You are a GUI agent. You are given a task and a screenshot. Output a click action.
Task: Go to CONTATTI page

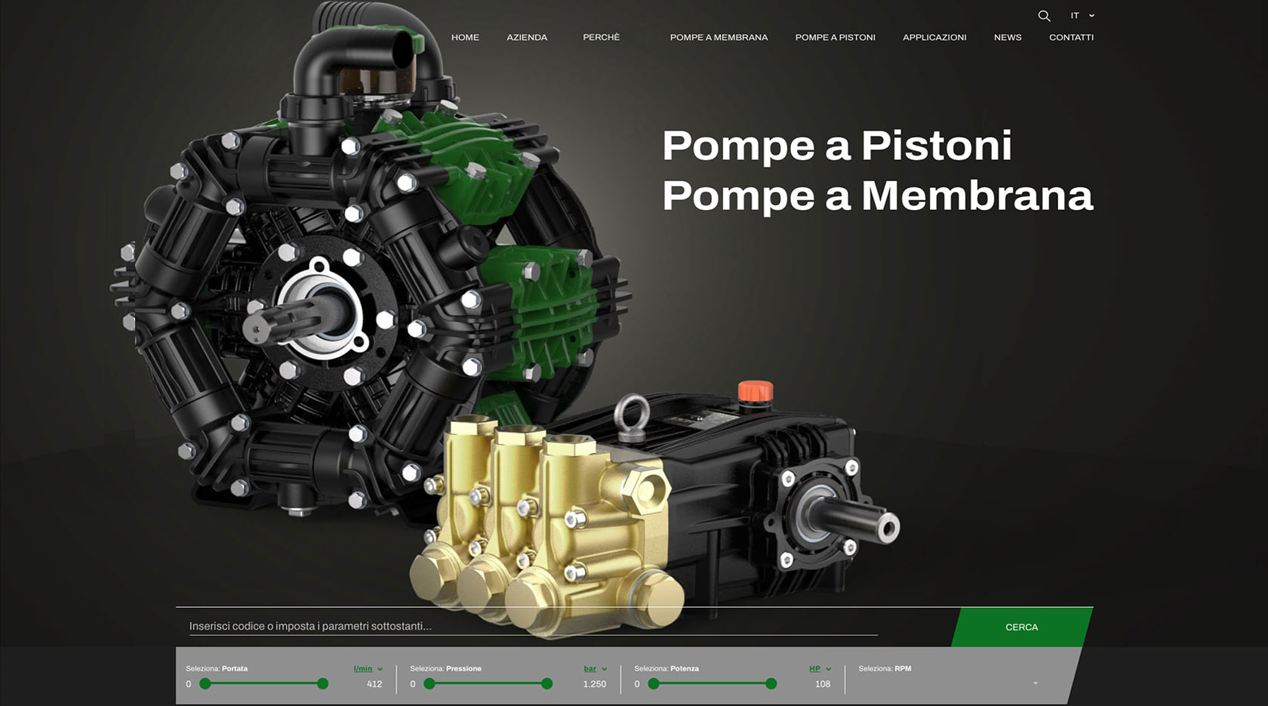(x=1071, y=37)
